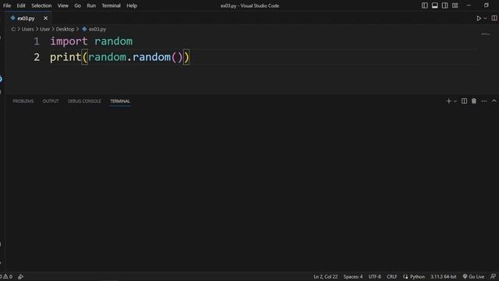This screenshot has width=499, height=281.
Task: Click the ex03.py breadcrumb segment
Action: pos(94,29)
